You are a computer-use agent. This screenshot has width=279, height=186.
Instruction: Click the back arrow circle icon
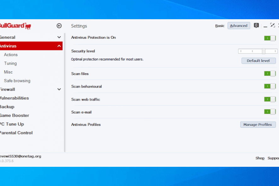pyautogui.click(x=59, y=26)
